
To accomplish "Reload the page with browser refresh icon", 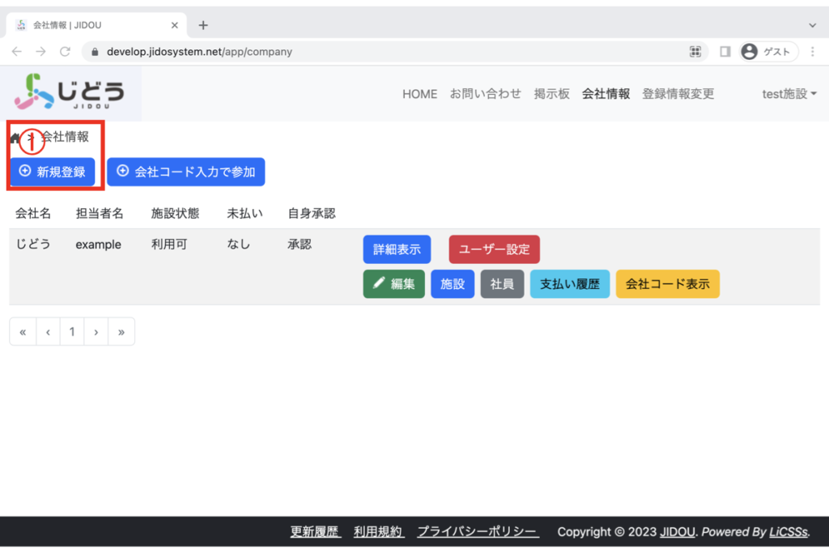I will click(x=66, y=52).
